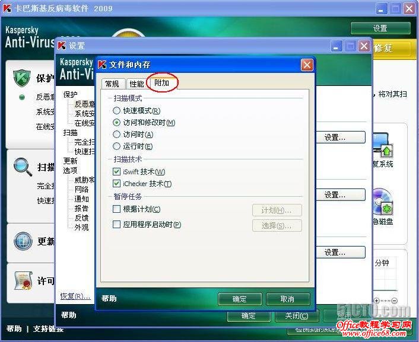Click the system restore computer icon
The width and height of the screenshot is (419, 342).
tap(383, 145)
